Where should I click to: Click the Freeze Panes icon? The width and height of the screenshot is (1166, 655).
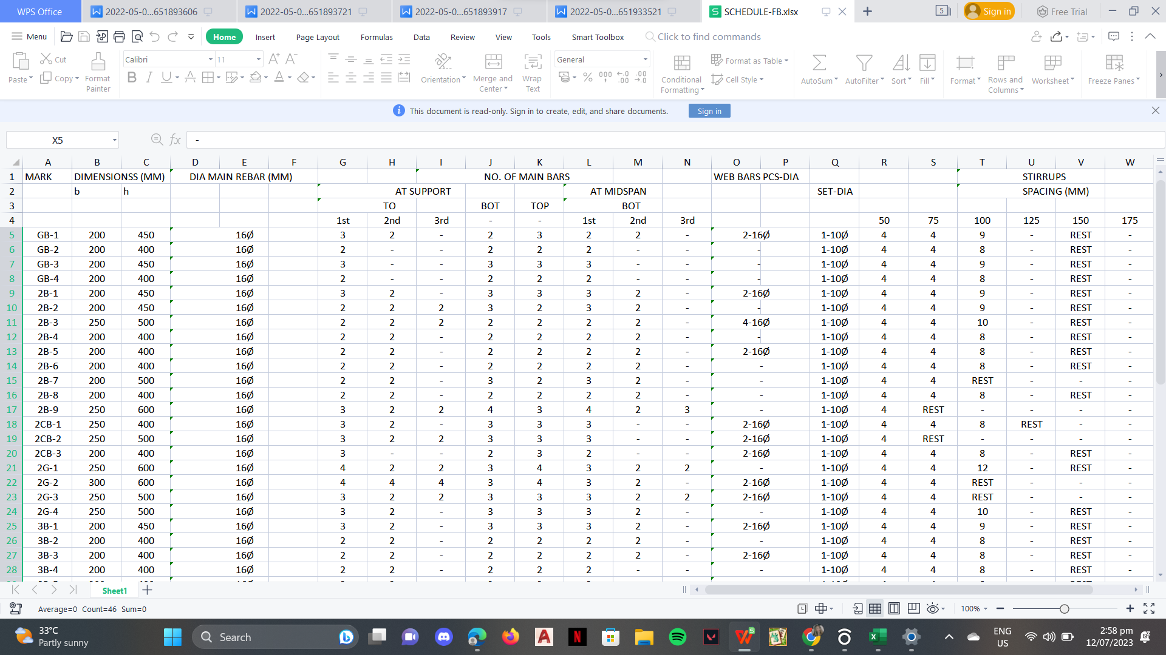click(1114, 62)
